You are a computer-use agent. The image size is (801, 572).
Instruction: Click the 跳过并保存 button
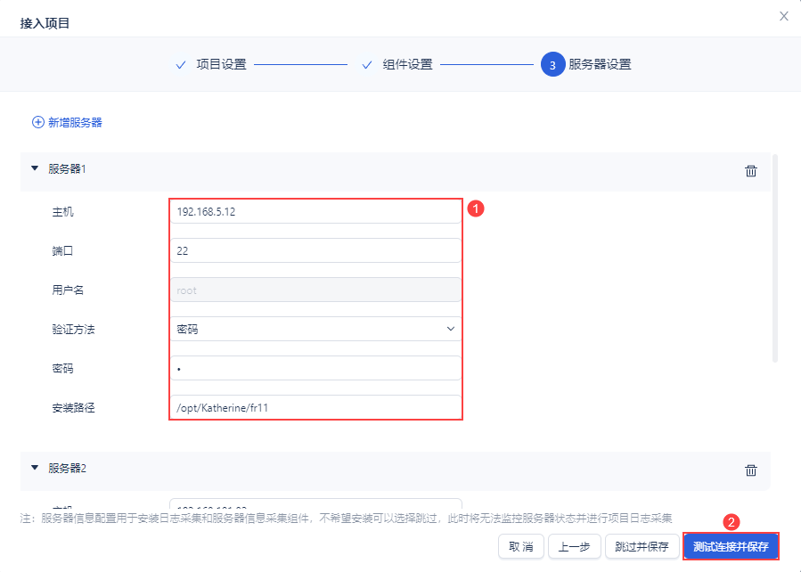642,547
